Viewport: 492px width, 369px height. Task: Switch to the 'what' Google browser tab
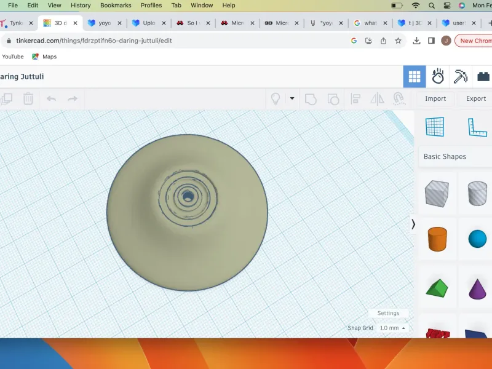point(370,23)
